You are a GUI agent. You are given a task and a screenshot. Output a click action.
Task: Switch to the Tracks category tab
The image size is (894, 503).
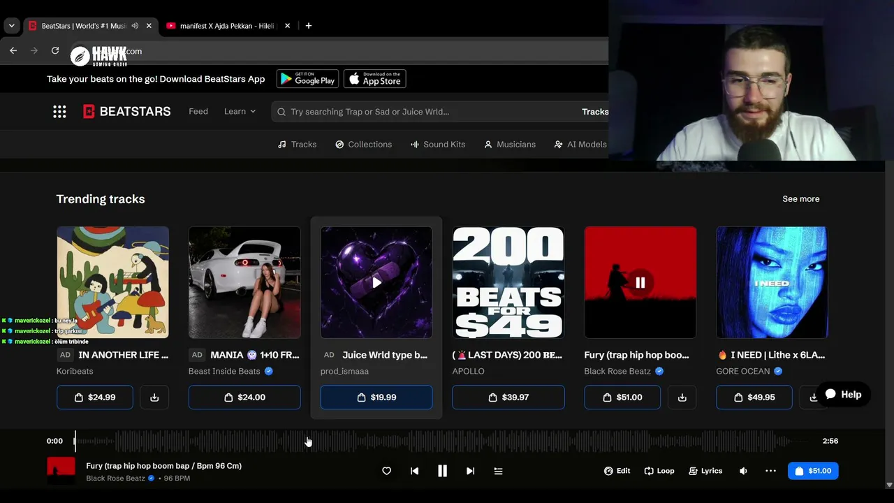297,145
